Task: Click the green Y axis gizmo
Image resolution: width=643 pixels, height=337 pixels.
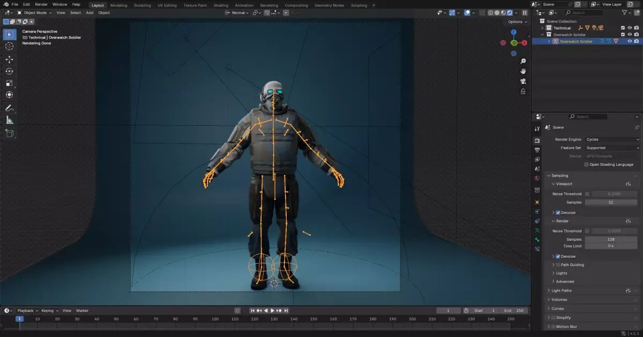Action: click(x=514, y=43)
